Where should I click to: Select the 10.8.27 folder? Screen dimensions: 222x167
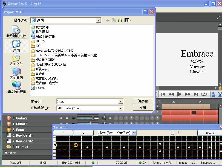coord(38,41)
